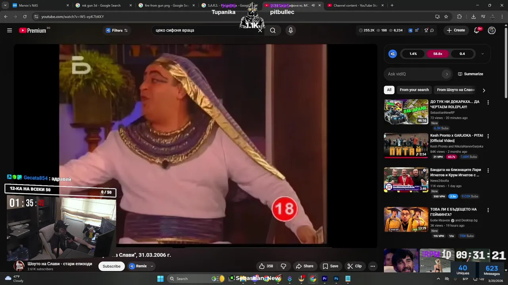Switch to fire from gun png tab
508x285 pixels.
pyautogui.click(x=166, y=6)
